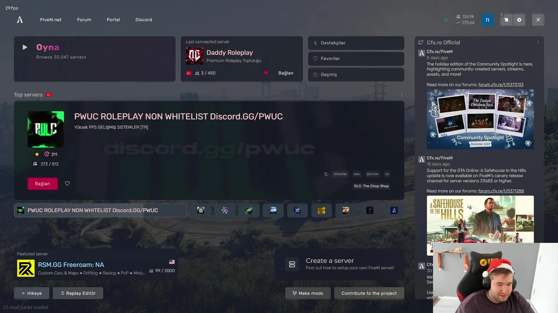Select the rp tag

point(387,174)
